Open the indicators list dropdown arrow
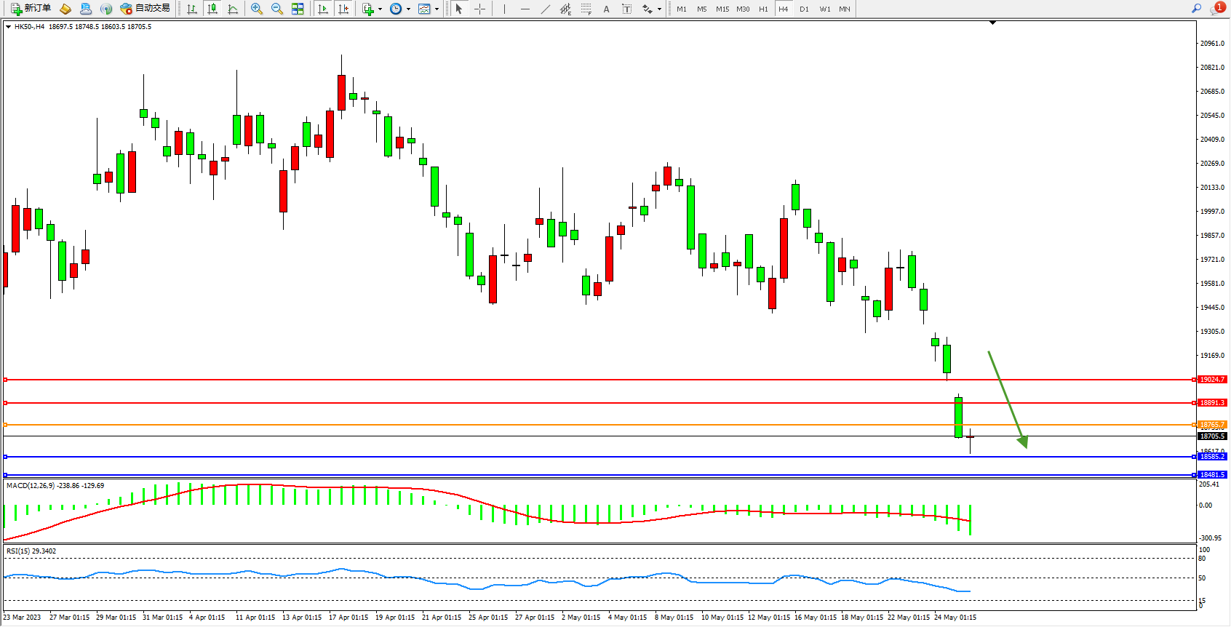Viewport: 1231px width, 627px height. tap(380, 9)
